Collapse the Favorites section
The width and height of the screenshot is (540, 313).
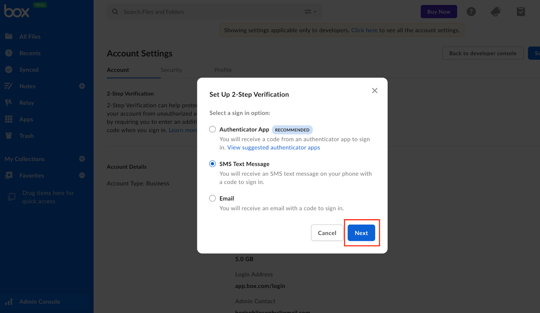(x=82, y=176)
